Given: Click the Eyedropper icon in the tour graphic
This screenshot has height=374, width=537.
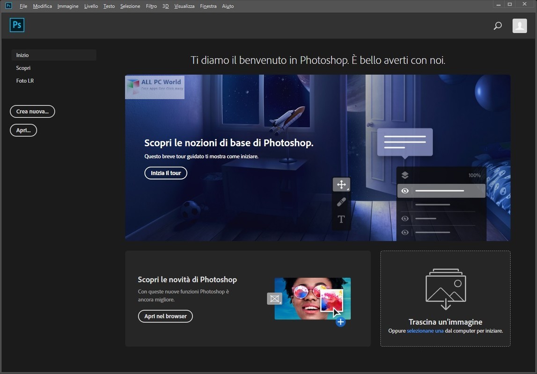Looking at the screenshot, I should click(x=341, y=202).
